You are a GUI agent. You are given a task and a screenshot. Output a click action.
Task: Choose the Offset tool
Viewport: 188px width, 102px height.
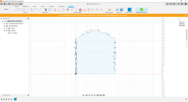[x=50, y=10]
